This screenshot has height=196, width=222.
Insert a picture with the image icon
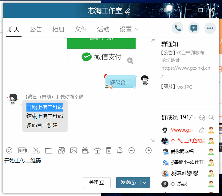click(x=73, y=150)
